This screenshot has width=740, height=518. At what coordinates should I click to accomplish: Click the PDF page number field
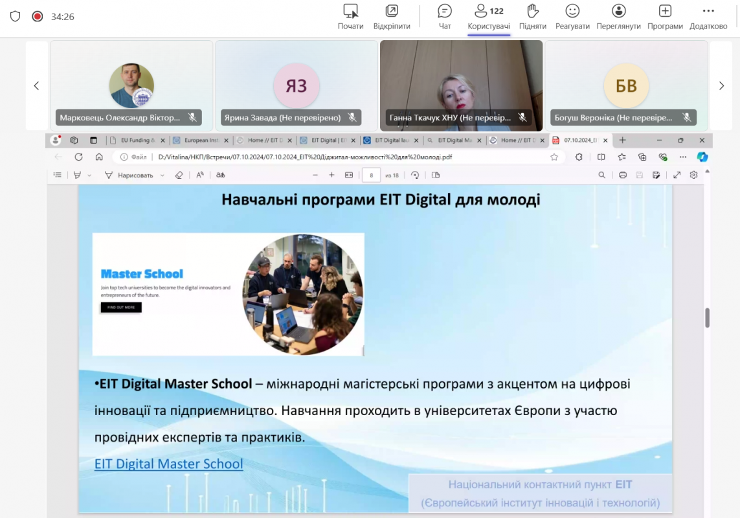point(371,175)
